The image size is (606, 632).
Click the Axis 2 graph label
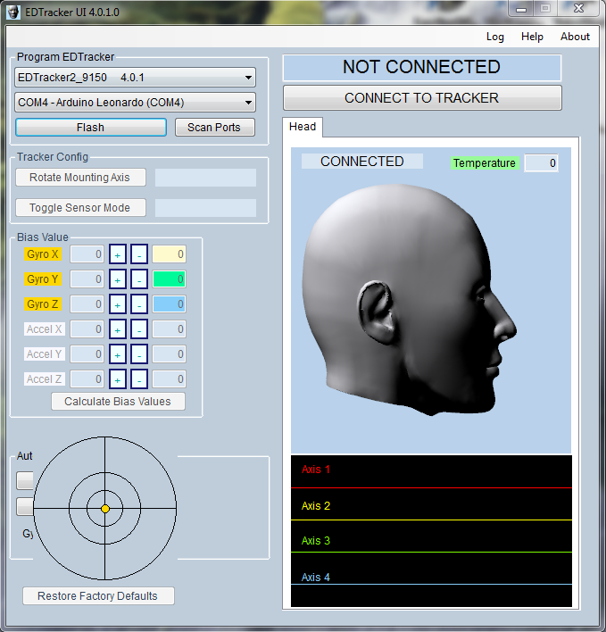316,506
